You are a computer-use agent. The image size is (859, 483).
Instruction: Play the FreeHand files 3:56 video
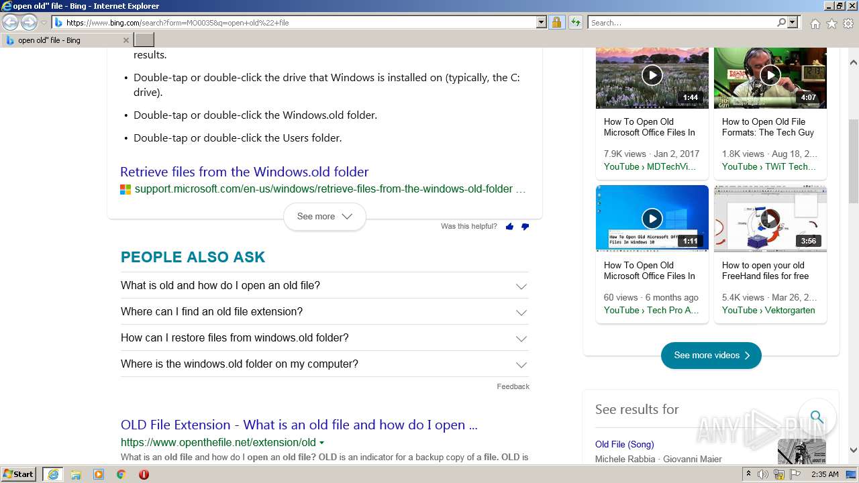(770, 219)
